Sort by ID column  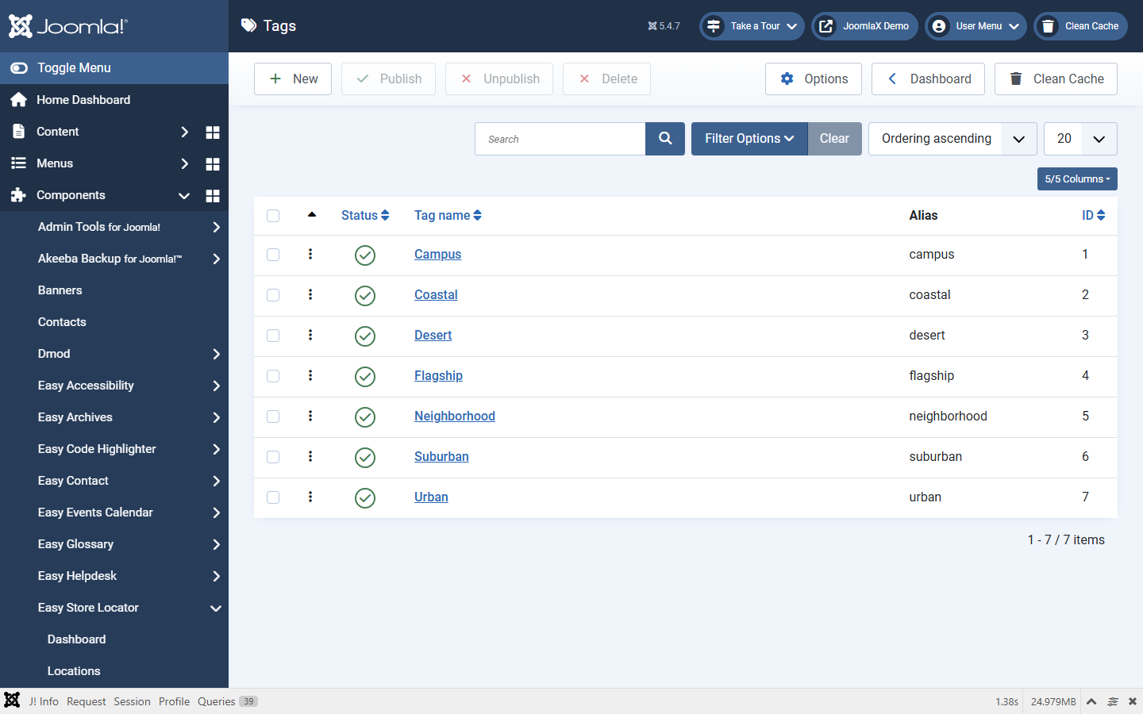(1093, 215)
